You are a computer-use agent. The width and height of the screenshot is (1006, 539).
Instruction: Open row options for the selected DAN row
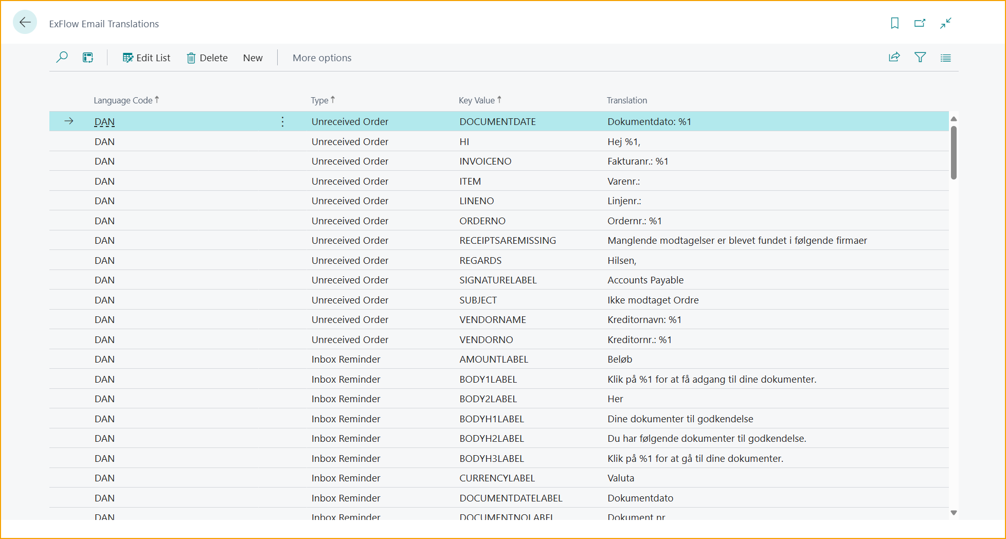[x=282, y=122]
